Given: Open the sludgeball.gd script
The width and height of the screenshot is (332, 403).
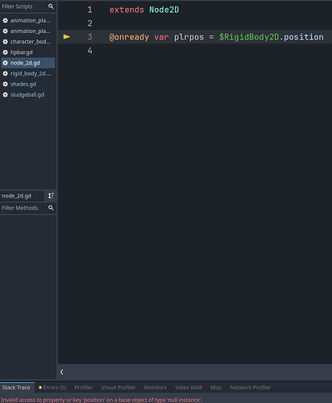Looking at the screenshot, I should pos(28,94).
